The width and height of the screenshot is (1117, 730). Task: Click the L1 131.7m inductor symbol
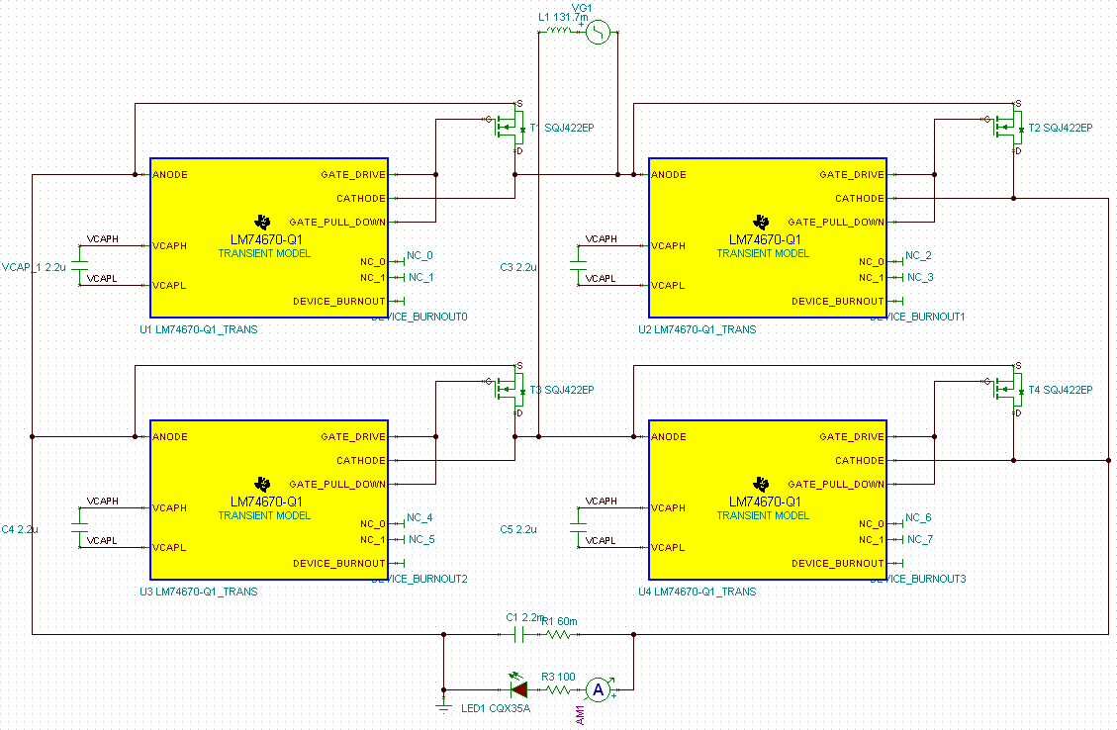(x=558, y=30)
